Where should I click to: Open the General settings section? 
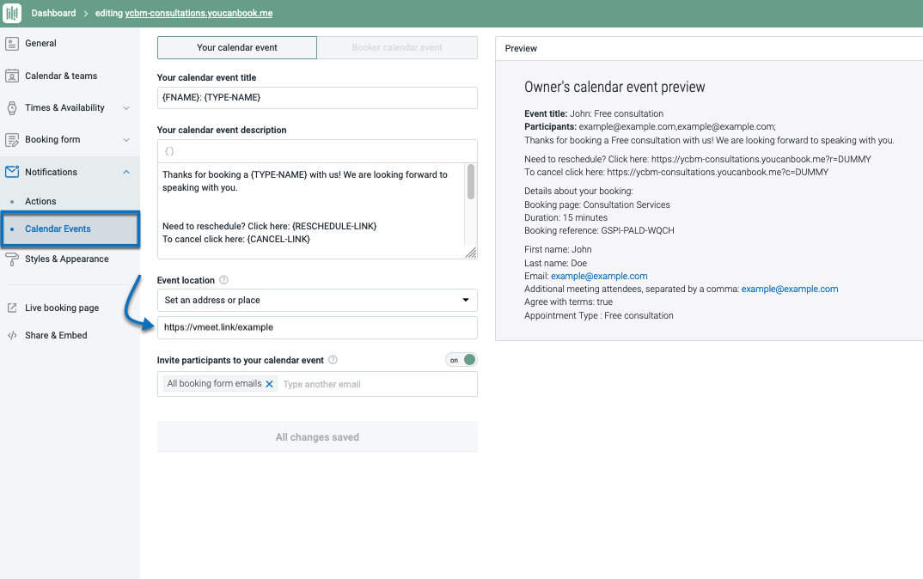[x=41, y=43]
